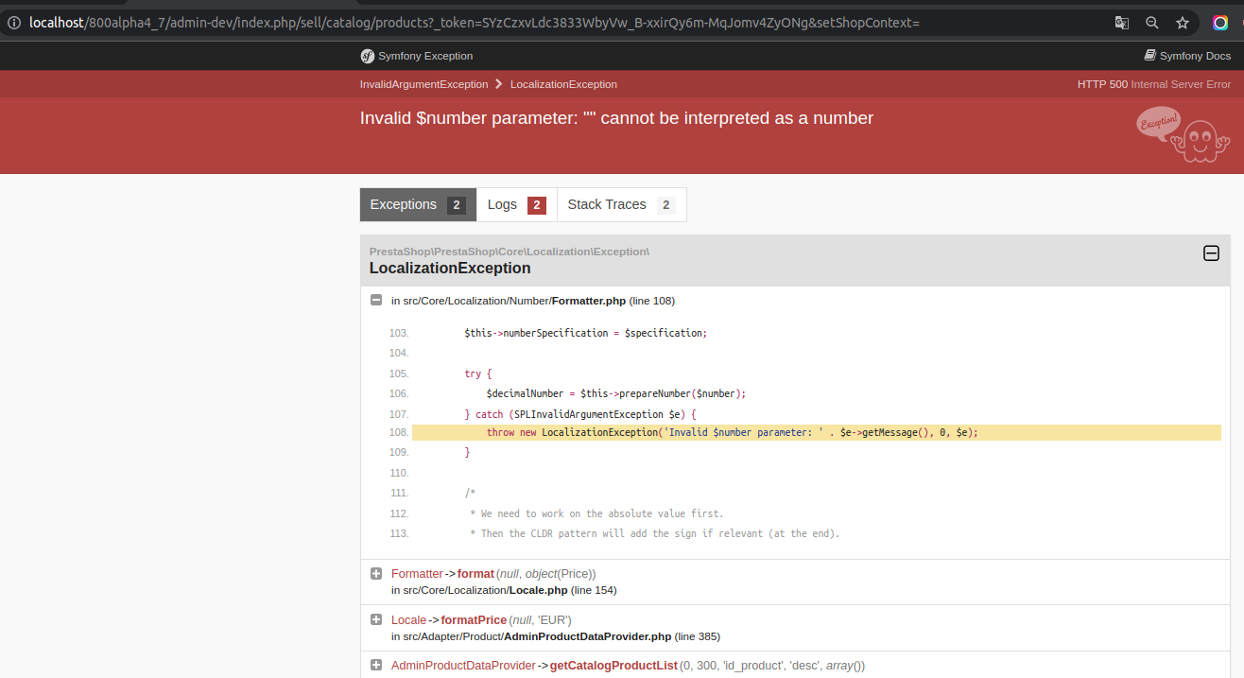Viewport: 1244px width, 678px height.
Task: Click the translate icon in address bar
Action: coord(1121,22)
